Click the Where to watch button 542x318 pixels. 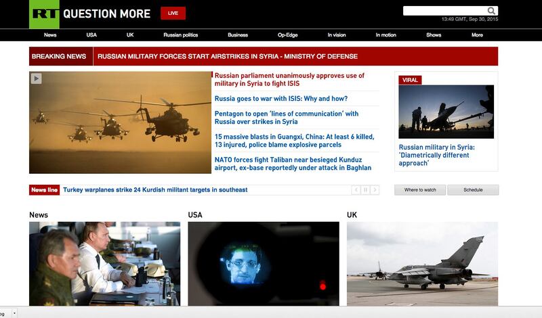pyautogui.click(x=420, y=190)
